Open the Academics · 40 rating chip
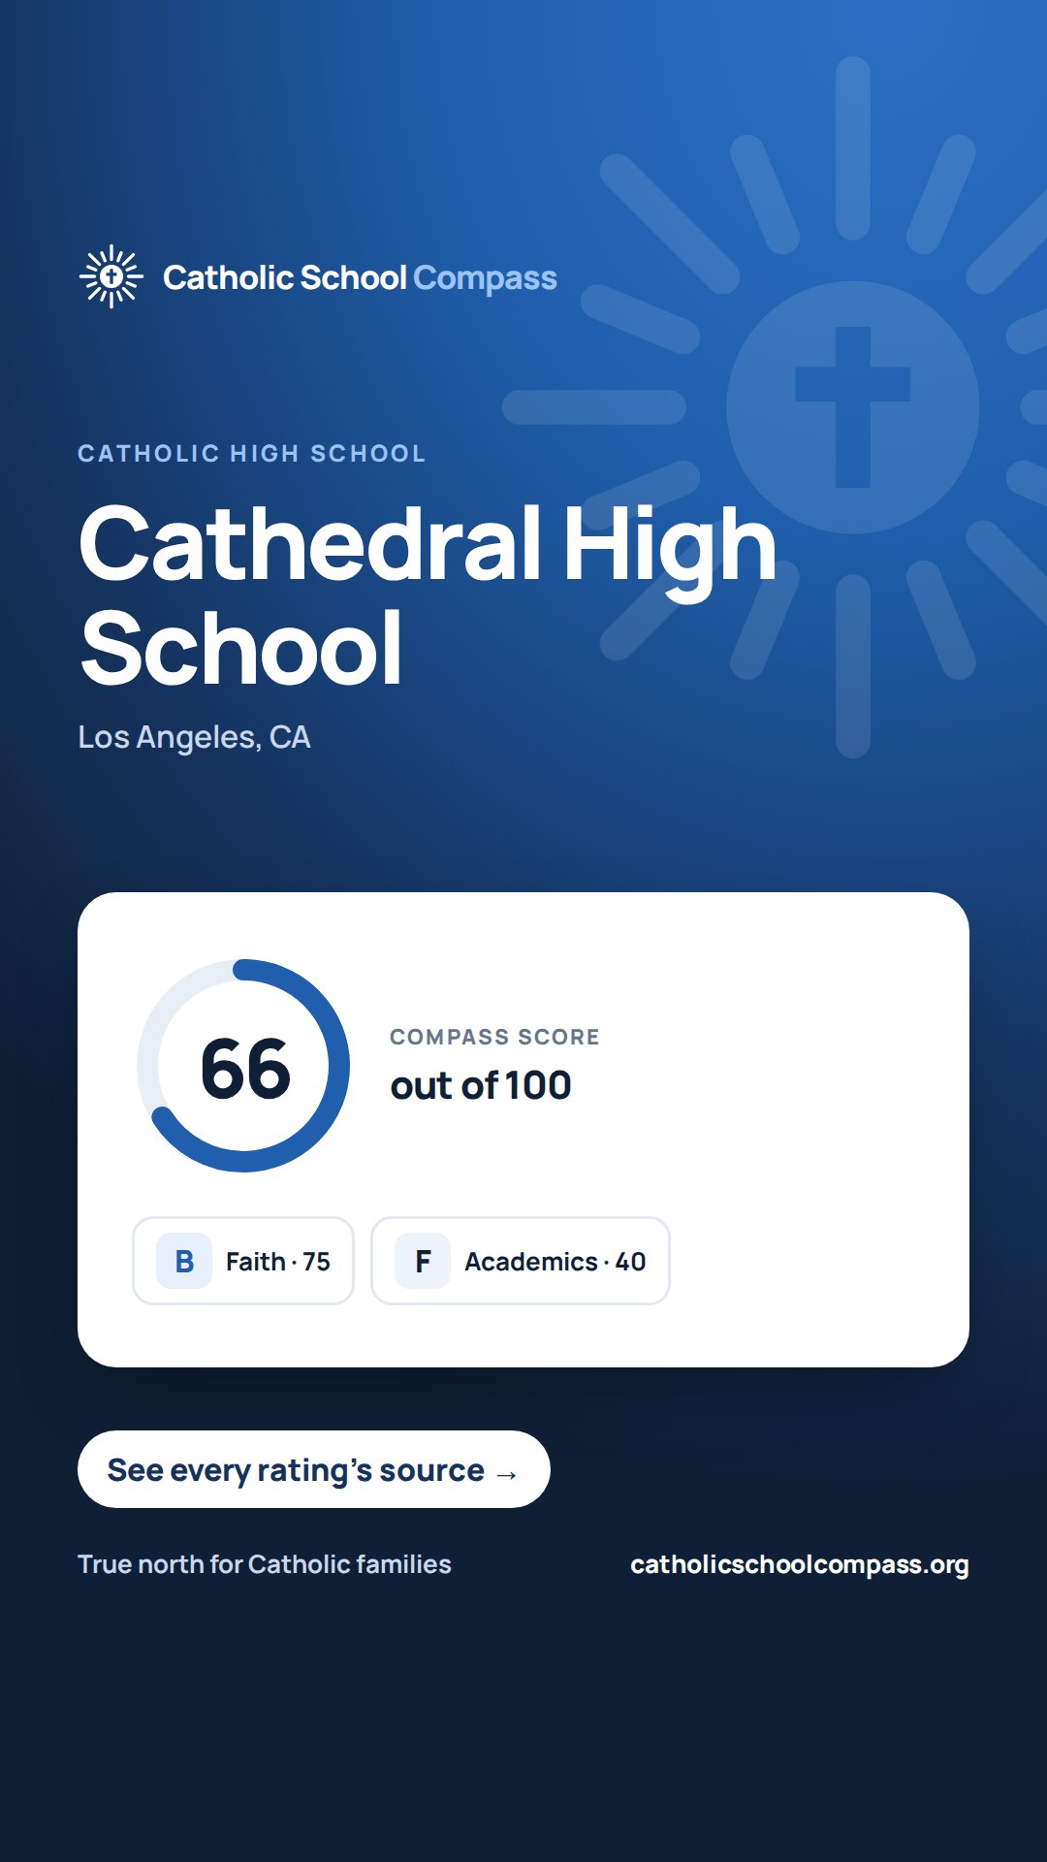 tap(521, 1261)
